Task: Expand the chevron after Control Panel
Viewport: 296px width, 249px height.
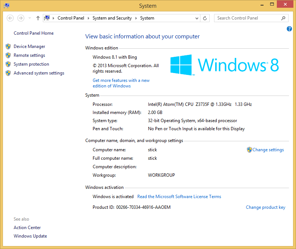Action: click(88, 18)
